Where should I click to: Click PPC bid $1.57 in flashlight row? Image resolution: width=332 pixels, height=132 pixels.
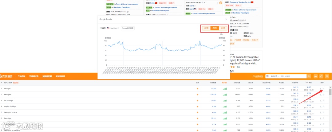coord(309,87)
